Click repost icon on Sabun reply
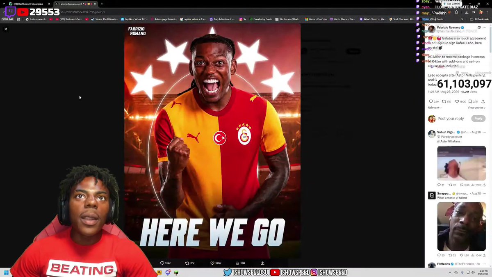The width and height of the screenshot is (492, 277). click(x=451, y=185)
